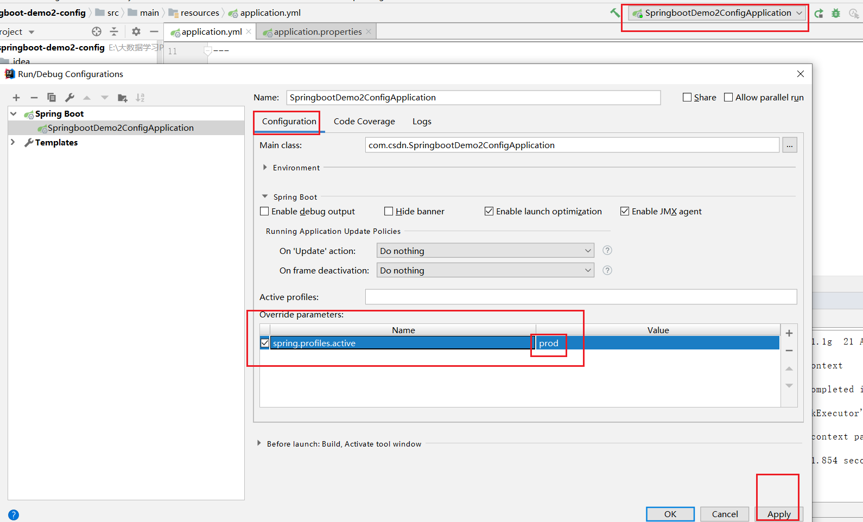Expand Before launch section
The width and height of the screenshot is (863, 522).
click(x=259, y=443)
